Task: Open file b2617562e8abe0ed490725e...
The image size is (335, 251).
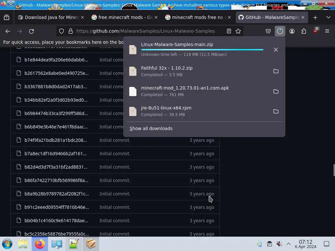Action: tap(57, 73)
